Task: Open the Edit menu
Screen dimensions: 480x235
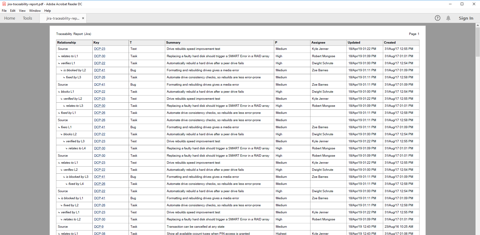Action: [13, 11]
